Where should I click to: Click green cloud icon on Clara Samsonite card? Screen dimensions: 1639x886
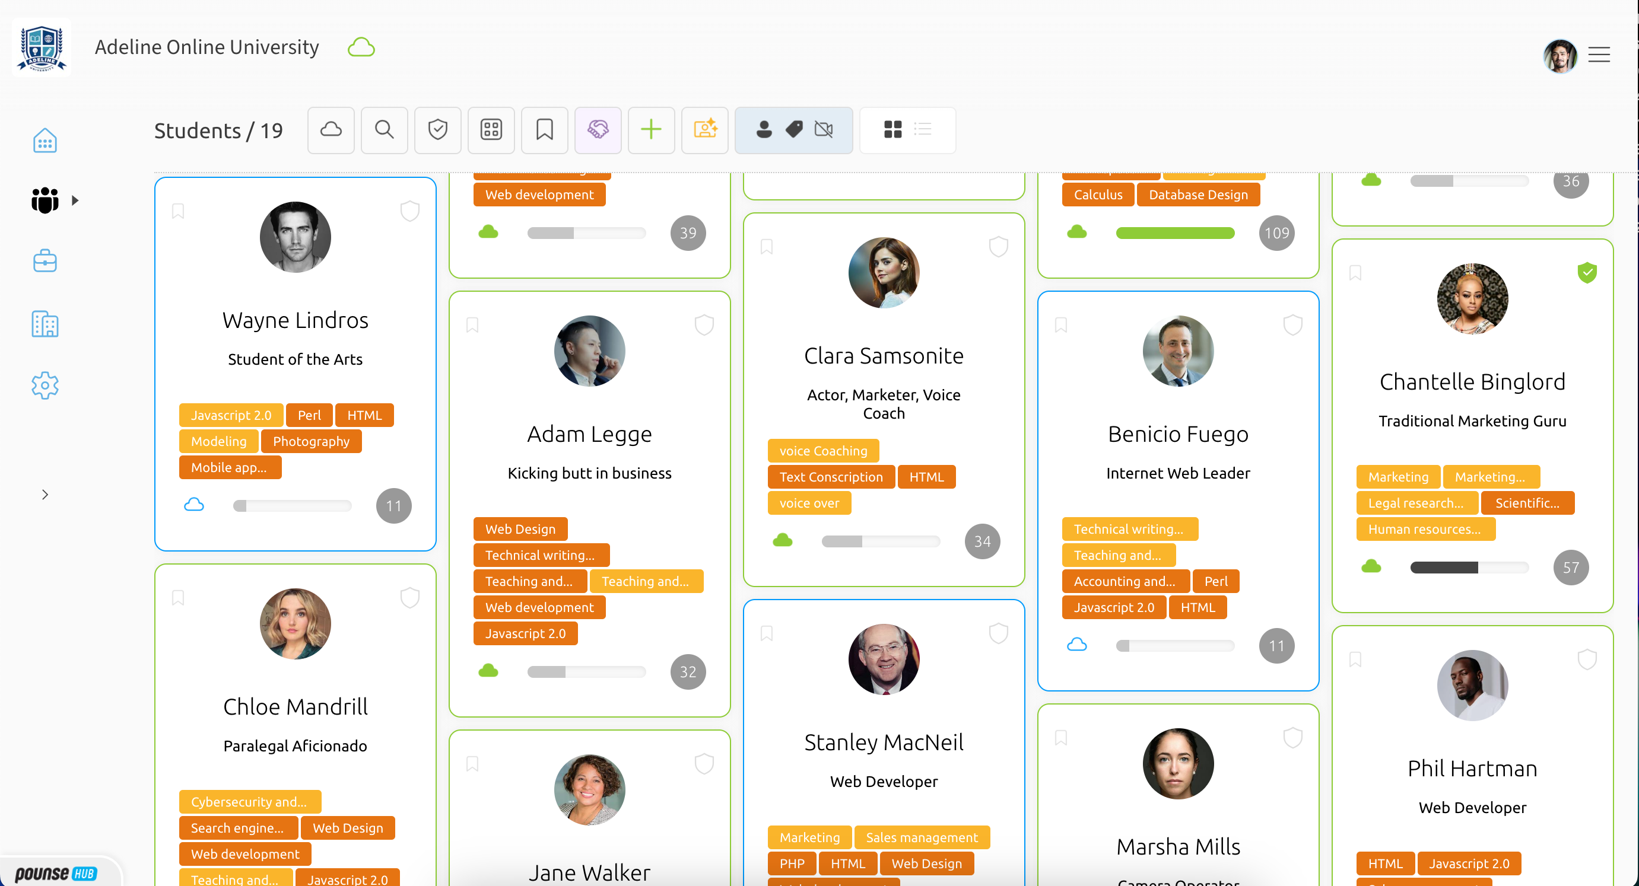coord(783,540)
